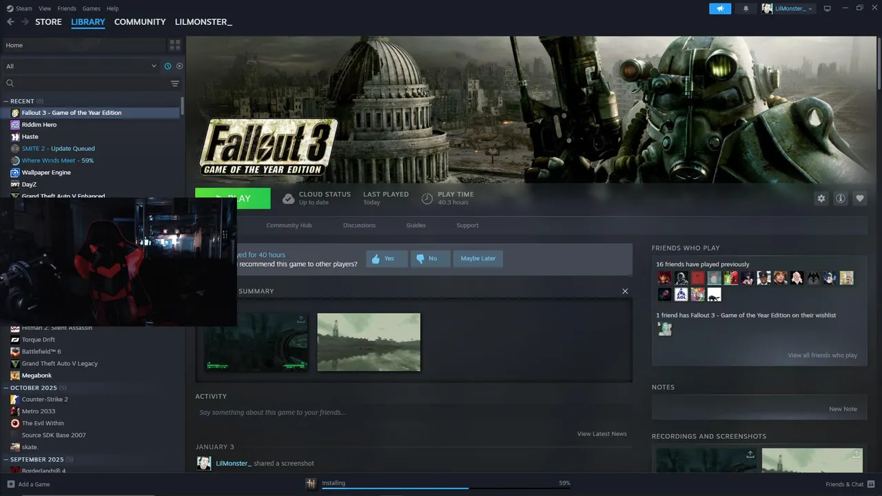Click the Battlefield 6 icon

point(15,351)
